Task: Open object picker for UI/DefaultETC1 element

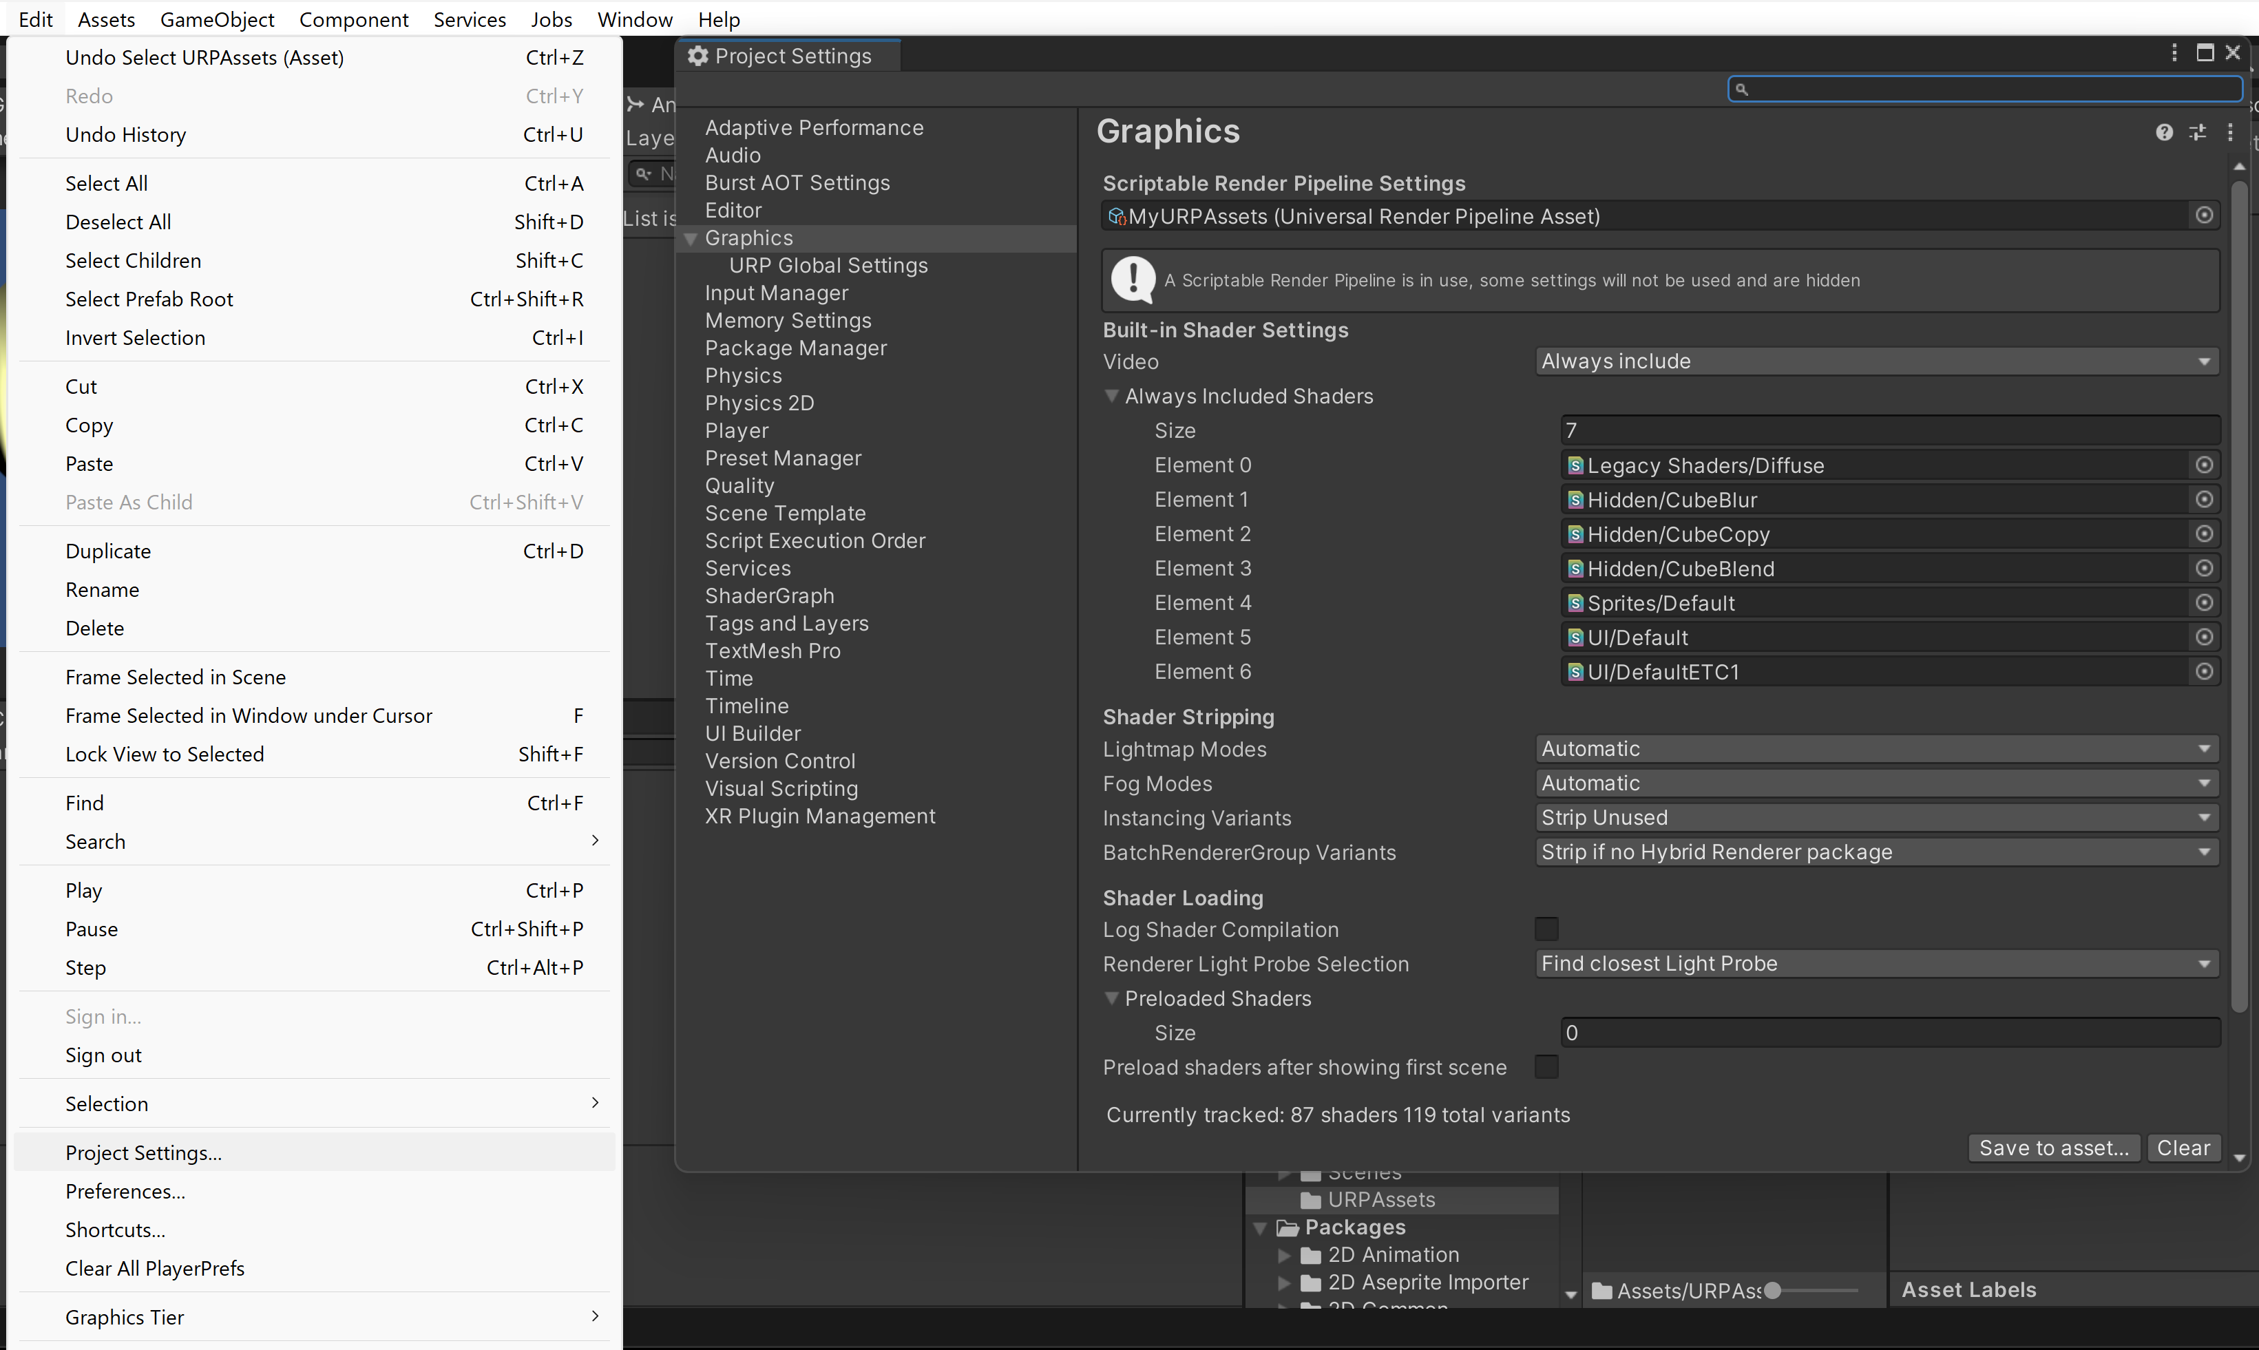Action: coord(2203,671)
